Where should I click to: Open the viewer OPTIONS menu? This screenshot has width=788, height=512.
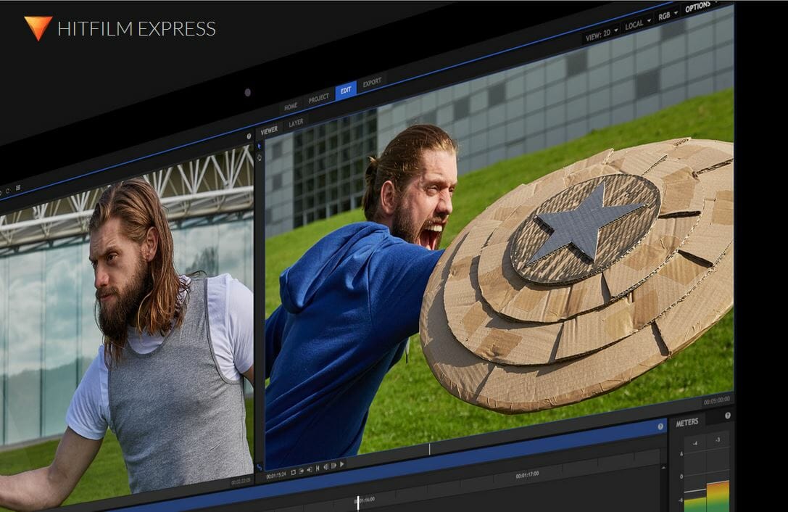pos(699,7)
